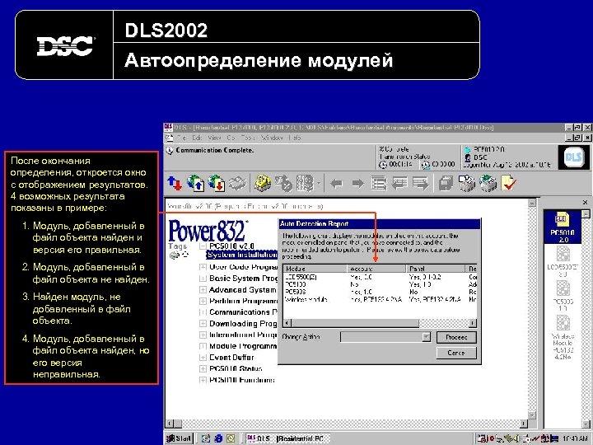Click the Start button on the taskbar
This screenshot has height=445, width=593.
click(180, 438)
